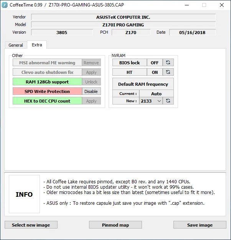Open the Pinmod map

pos(115,225)
